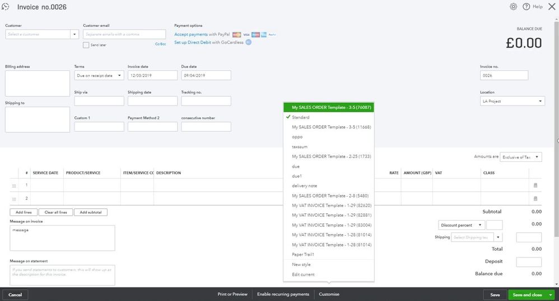Focus the Invoice no. field

point(504,75)
